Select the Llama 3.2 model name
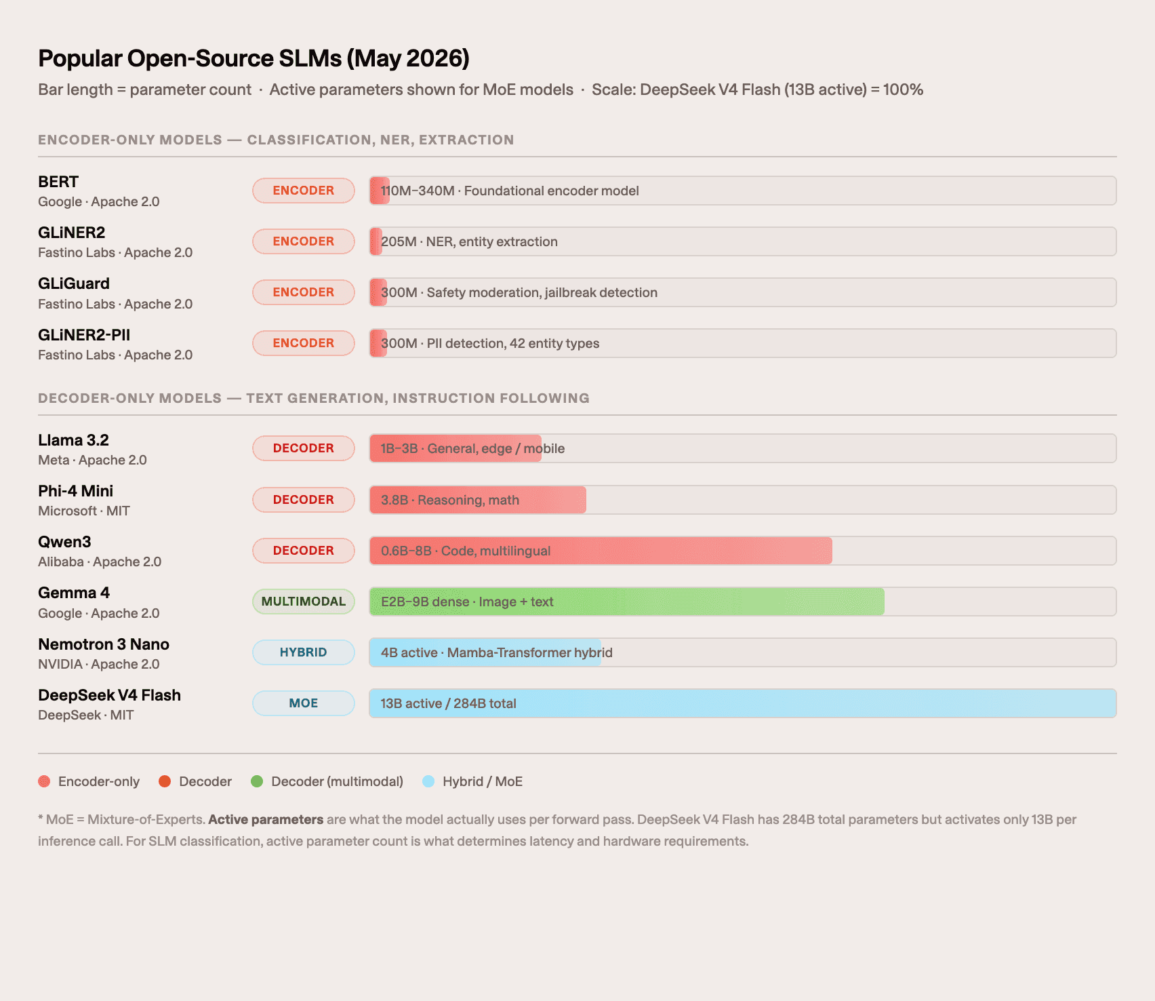This screenshot has width=1155, height=1001. 73,440
